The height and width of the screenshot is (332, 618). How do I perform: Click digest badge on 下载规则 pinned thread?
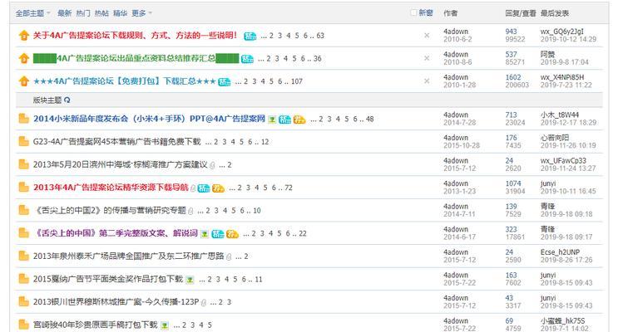click(250, 36)
